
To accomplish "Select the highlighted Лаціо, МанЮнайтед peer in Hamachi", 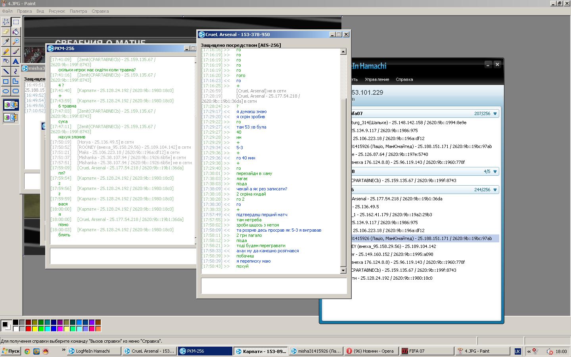I will click(420, 238).
